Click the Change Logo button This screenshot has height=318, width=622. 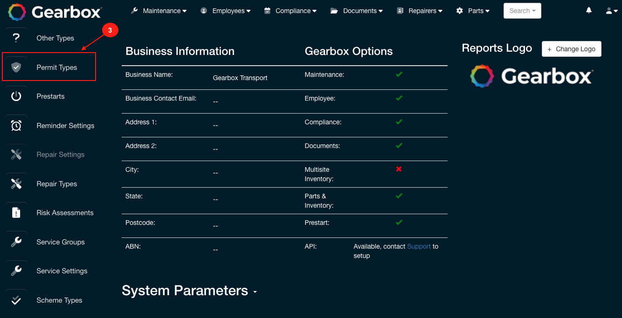[x=571, y=48]
